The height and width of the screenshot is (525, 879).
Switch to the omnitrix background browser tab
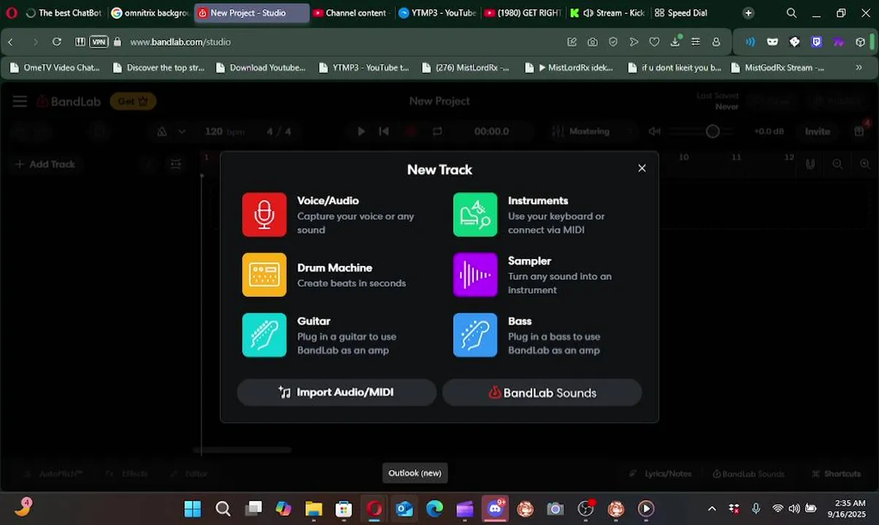coord(150,13)
